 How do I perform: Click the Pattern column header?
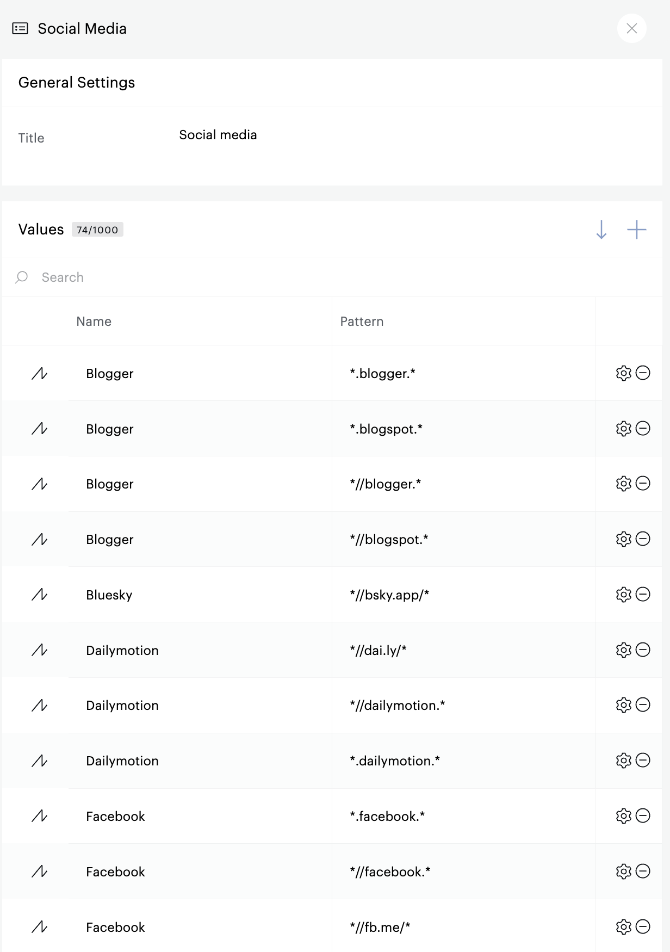pos(362,322)
